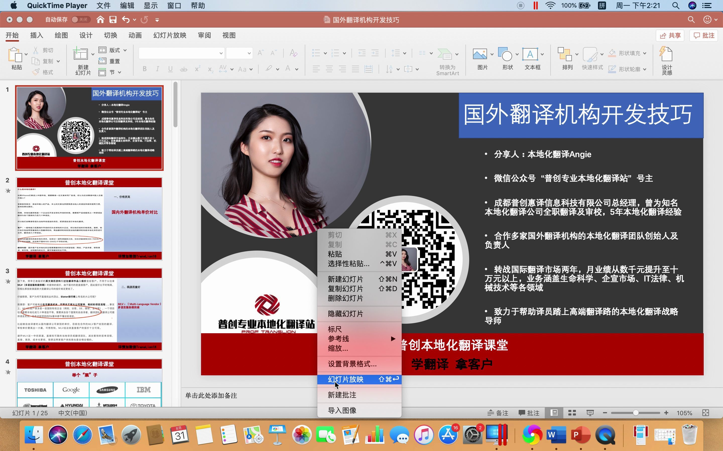Click 粘贴 in the context menu
The image size is (723, 451).
point(359,254)
